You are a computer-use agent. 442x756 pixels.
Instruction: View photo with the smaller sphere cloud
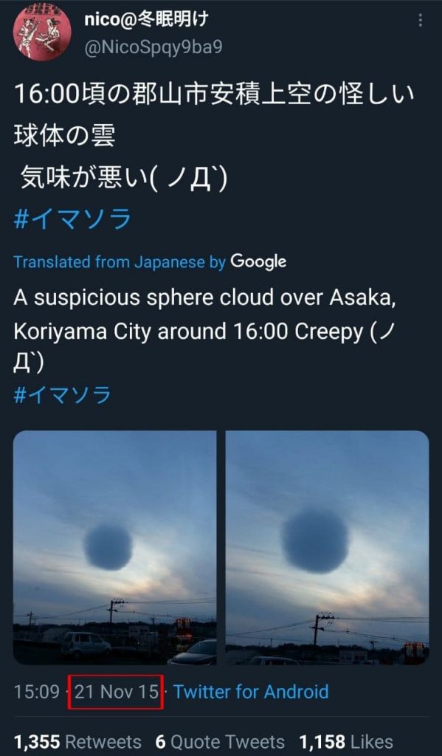point(114,548)
